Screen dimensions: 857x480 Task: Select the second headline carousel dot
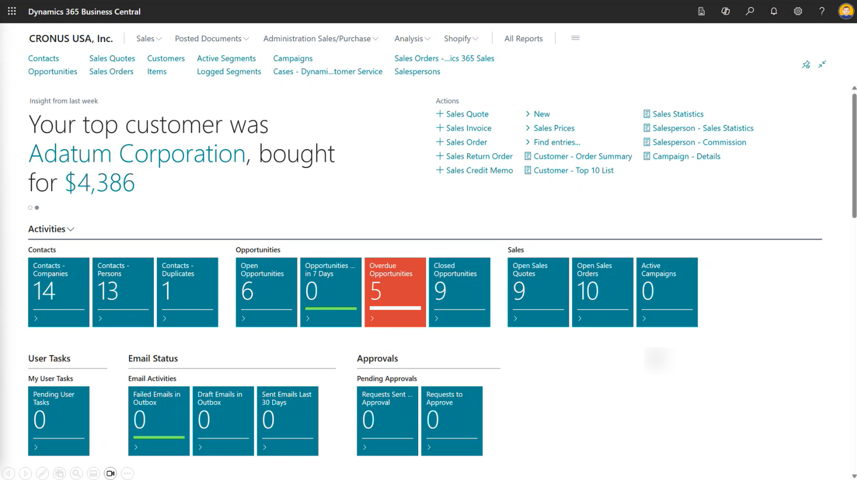37,208
